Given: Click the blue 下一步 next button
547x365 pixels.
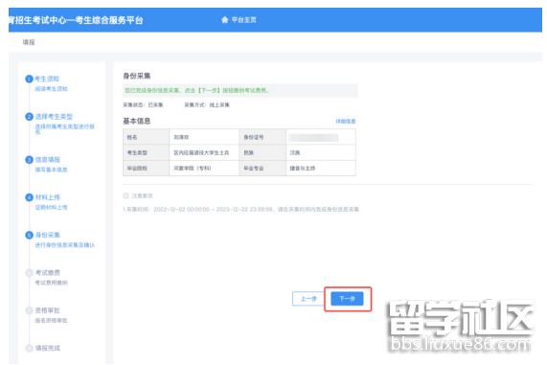Looking at the screenshot, I should pos(347,299).
